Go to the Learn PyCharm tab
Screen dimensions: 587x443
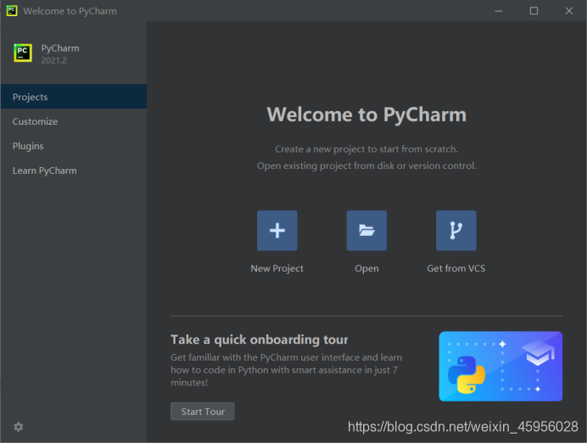pyautogui.click(x=74, y=171)
